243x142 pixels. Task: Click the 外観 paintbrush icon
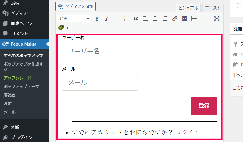pos(5,127)
